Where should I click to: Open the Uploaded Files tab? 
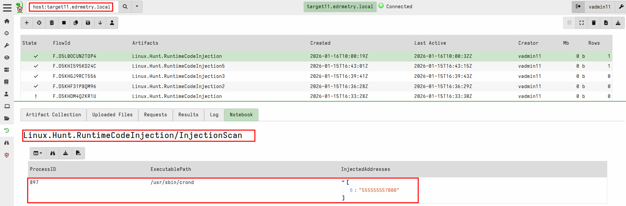[112, 115]
